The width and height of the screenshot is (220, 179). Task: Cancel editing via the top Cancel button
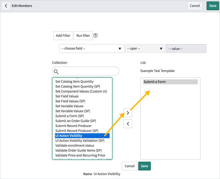tap(195, 5)
